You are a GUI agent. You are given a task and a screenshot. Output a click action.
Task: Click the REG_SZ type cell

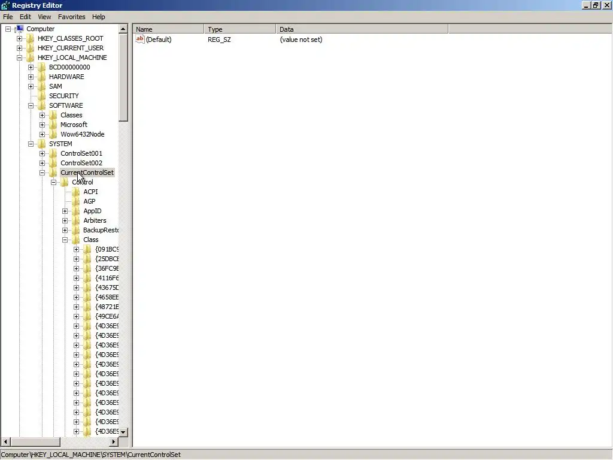point(219,40)
